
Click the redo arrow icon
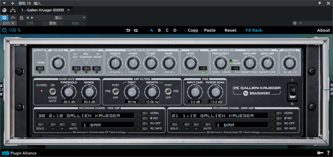click(136, 30)
